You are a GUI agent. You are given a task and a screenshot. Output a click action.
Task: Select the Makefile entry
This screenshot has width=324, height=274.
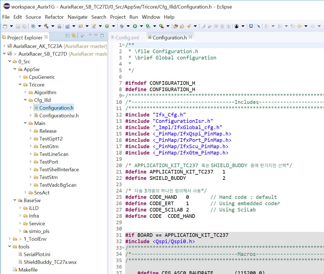click(28, 270)
